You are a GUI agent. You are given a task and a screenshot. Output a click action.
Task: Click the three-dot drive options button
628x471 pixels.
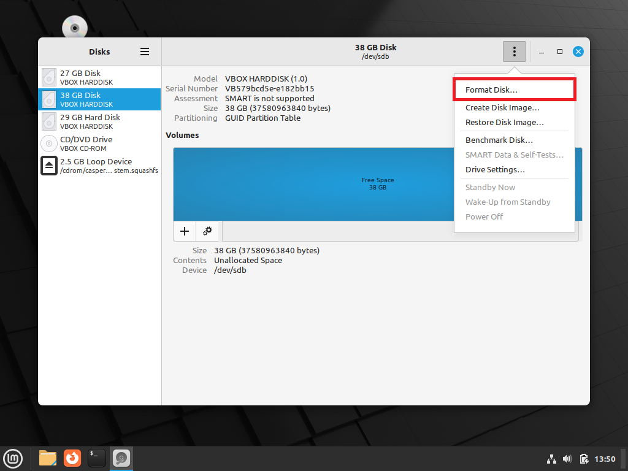coord(515,52)
